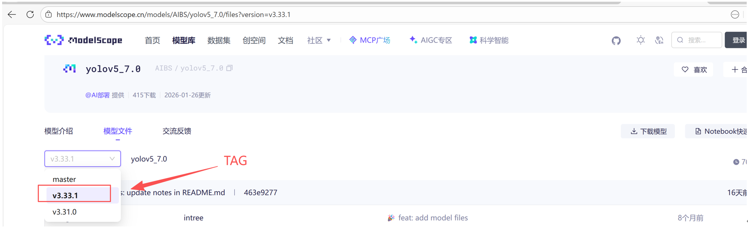The image size is (748, 235).
Task: Toggle light/dark theme with the sun icon
Action: (640, 40)
